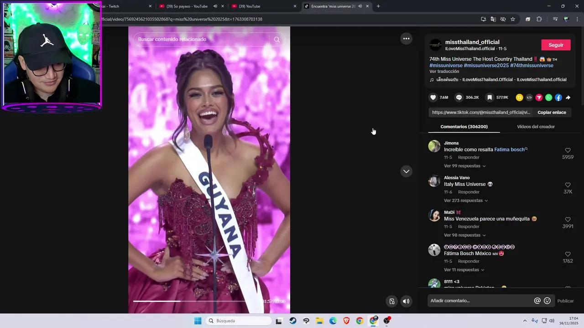Screen dimensions: 584x328
Task: Open the #missuniverse2025 hashtag
Action: pyautogui.click(x=486, y=66)
